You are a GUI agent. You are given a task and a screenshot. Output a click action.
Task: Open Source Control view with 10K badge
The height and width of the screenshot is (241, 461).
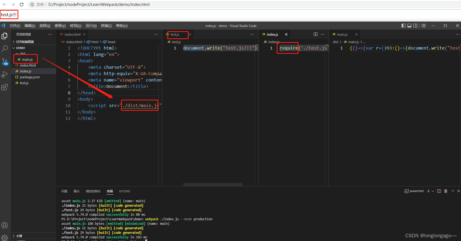5,62
